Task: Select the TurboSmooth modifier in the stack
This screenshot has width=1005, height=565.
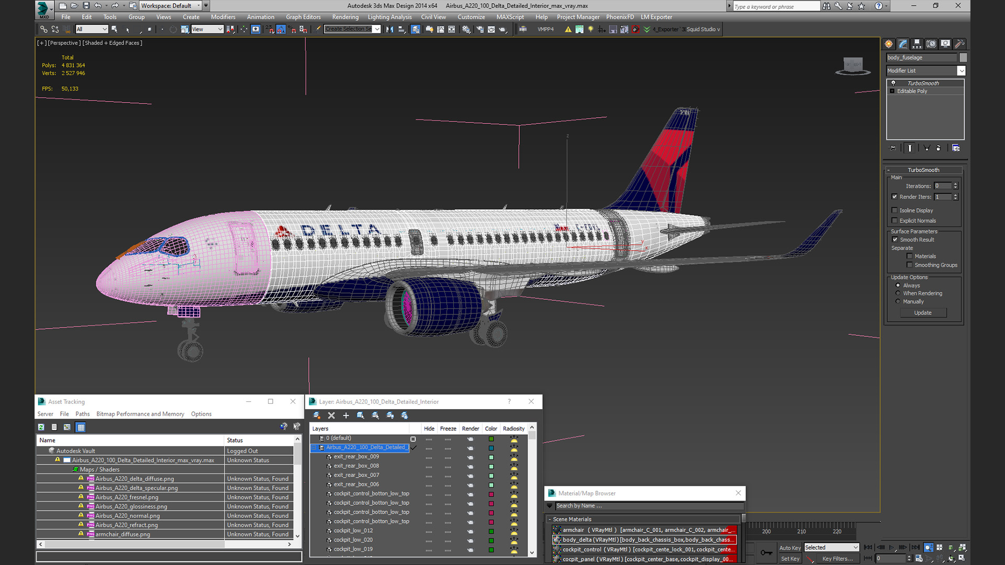Action: pyautogui.click(x=923, y=83)
